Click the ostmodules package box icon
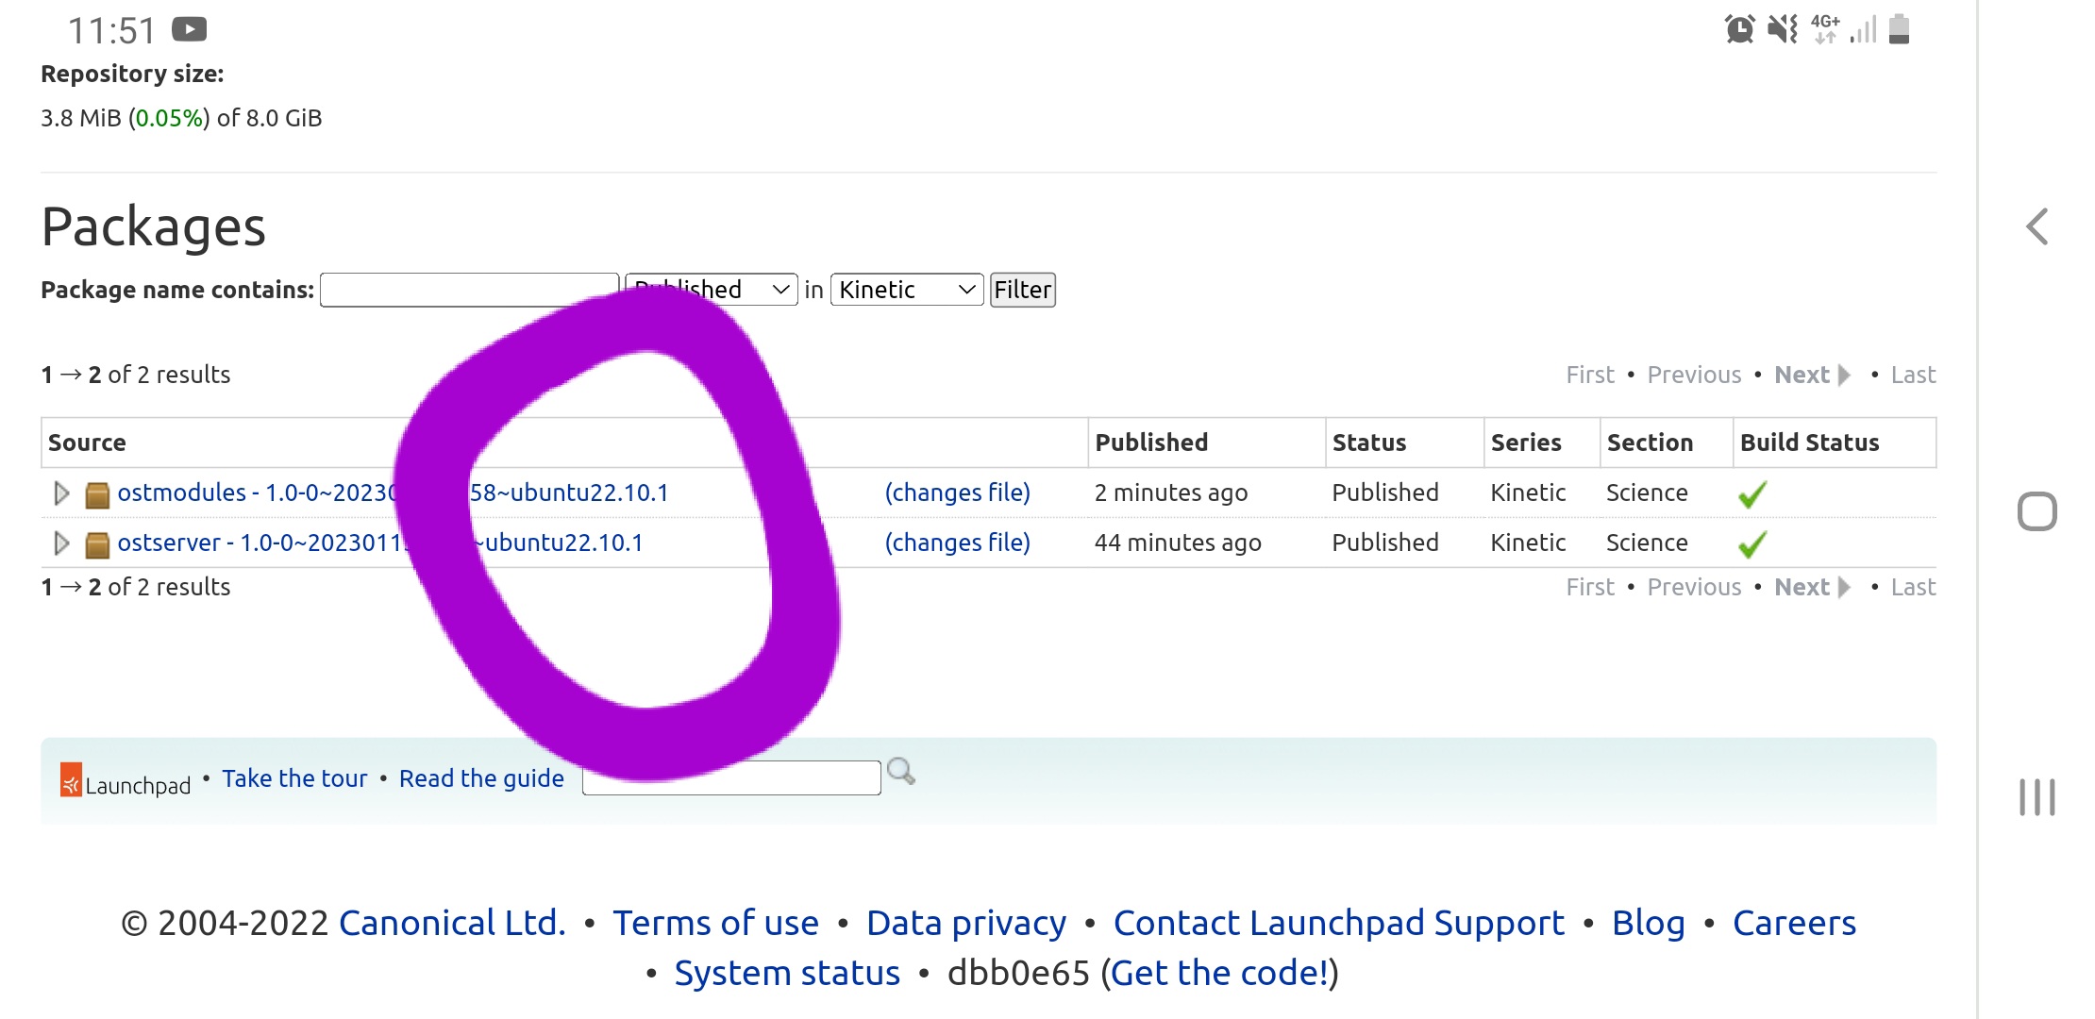2095x1019 pixels. click(97, 494)
